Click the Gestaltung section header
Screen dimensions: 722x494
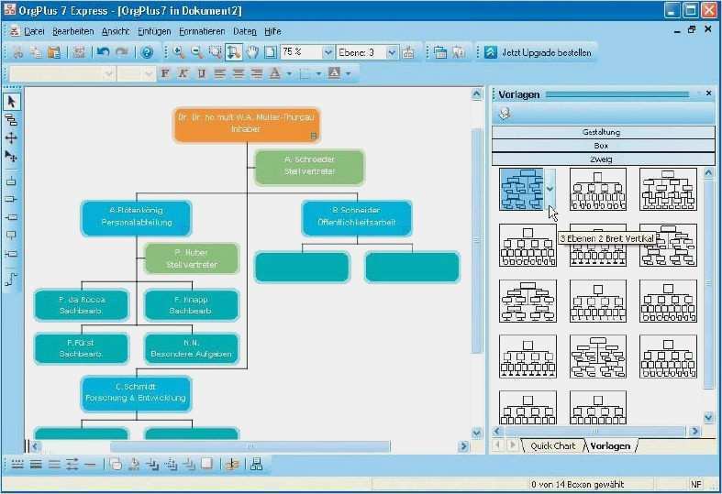click(602, 132)
